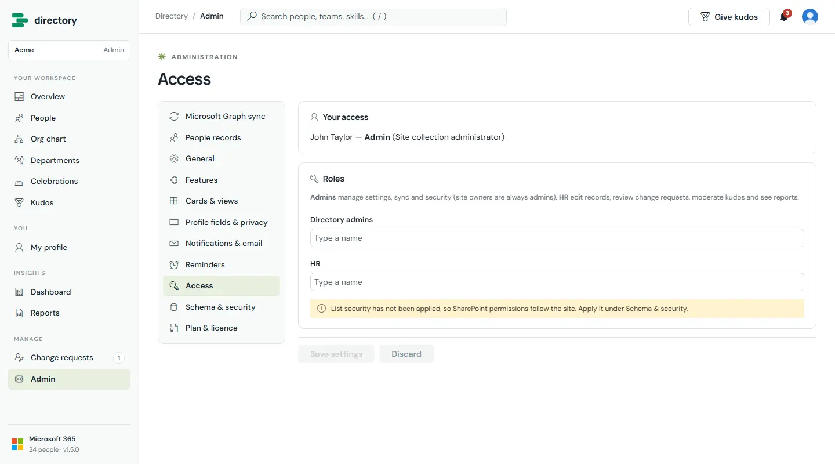Viewport: 835px width, 464px height.
Task: Select the Access settings tab
Action: pos(222,285)
